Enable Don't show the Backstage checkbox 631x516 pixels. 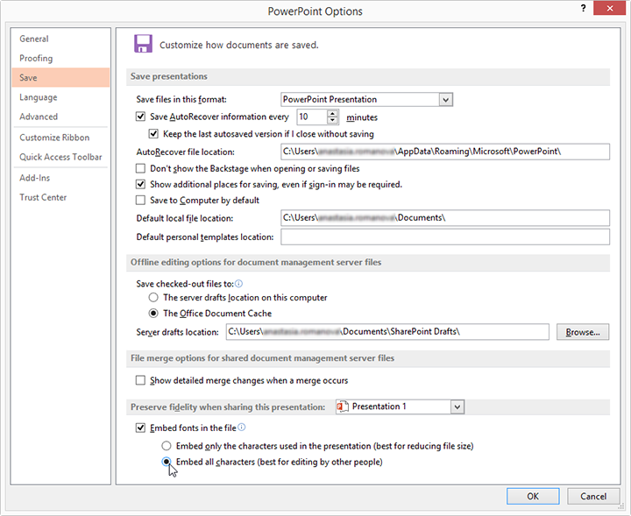point(141,168)
